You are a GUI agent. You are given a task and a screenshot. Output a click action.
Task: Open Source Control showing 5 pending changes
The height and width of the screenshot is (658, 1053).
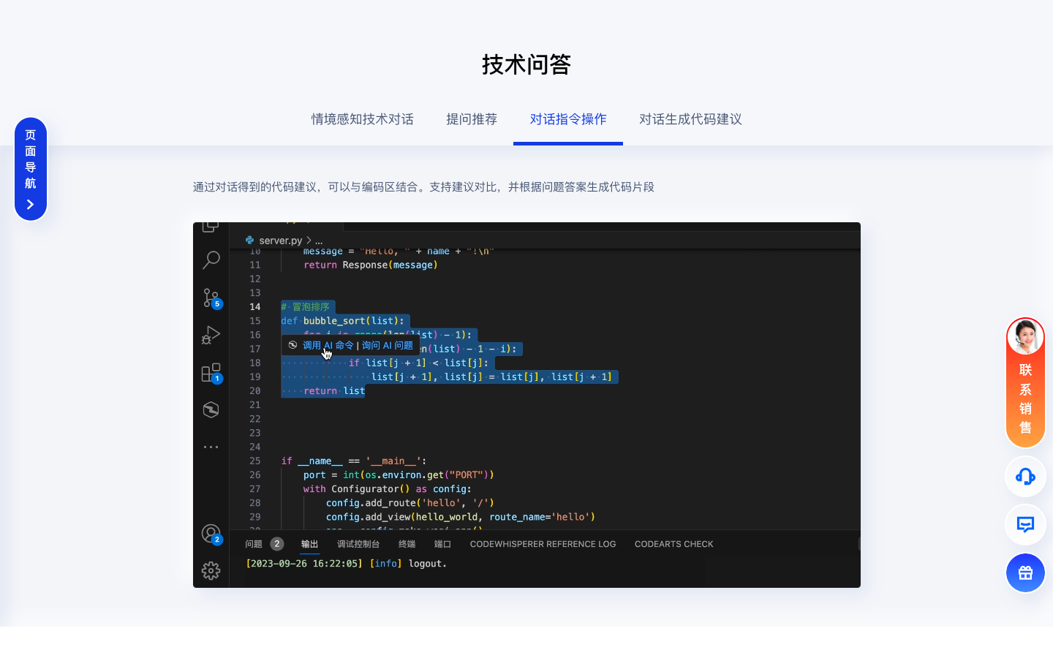click(211, 298)
